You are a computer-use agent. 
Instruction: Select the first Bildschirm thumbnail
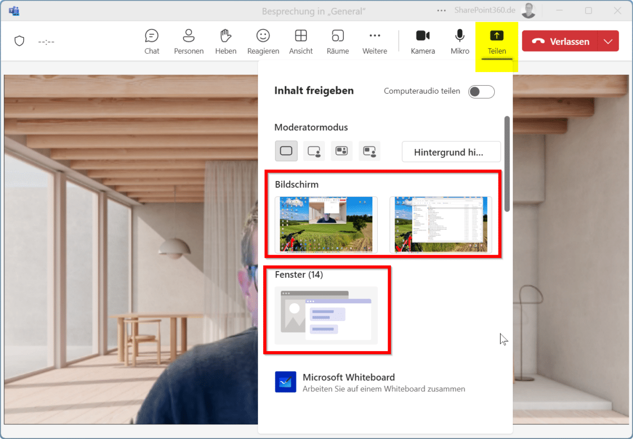click(x=326, y=224)
